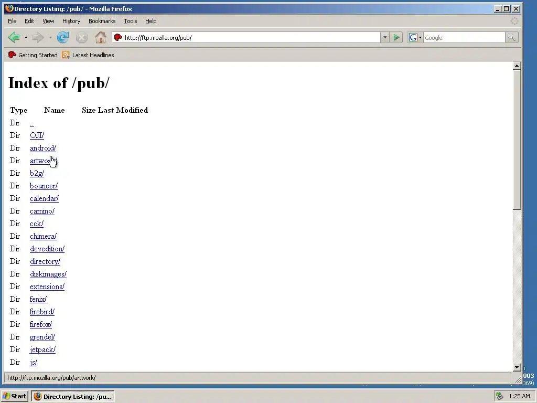Click the site favicon in address bar
Image resolution: width=537 pixels, height=403 pixels.
point(118,37)
